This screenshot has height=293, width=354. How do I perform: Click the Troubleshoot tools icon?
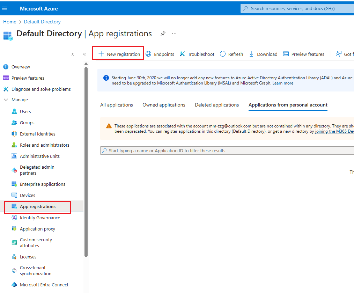point(182,54)
